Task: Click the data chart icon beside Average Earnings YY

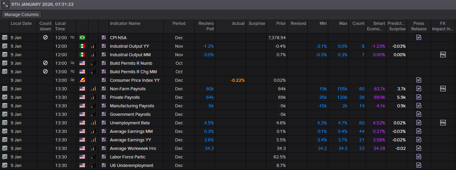Action: pyautogui.click(x=103, y=140)
